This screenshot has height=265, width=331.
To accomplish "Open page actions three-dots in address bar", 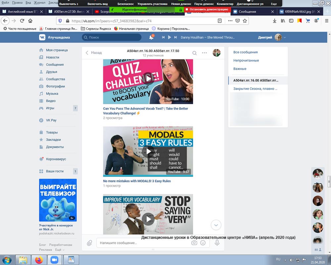I will [230, 21].
